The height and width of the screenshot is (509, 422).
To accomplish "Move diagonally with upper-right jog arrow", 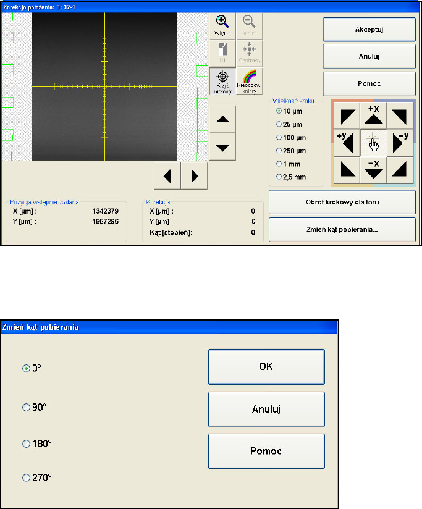I will (400, 116).
